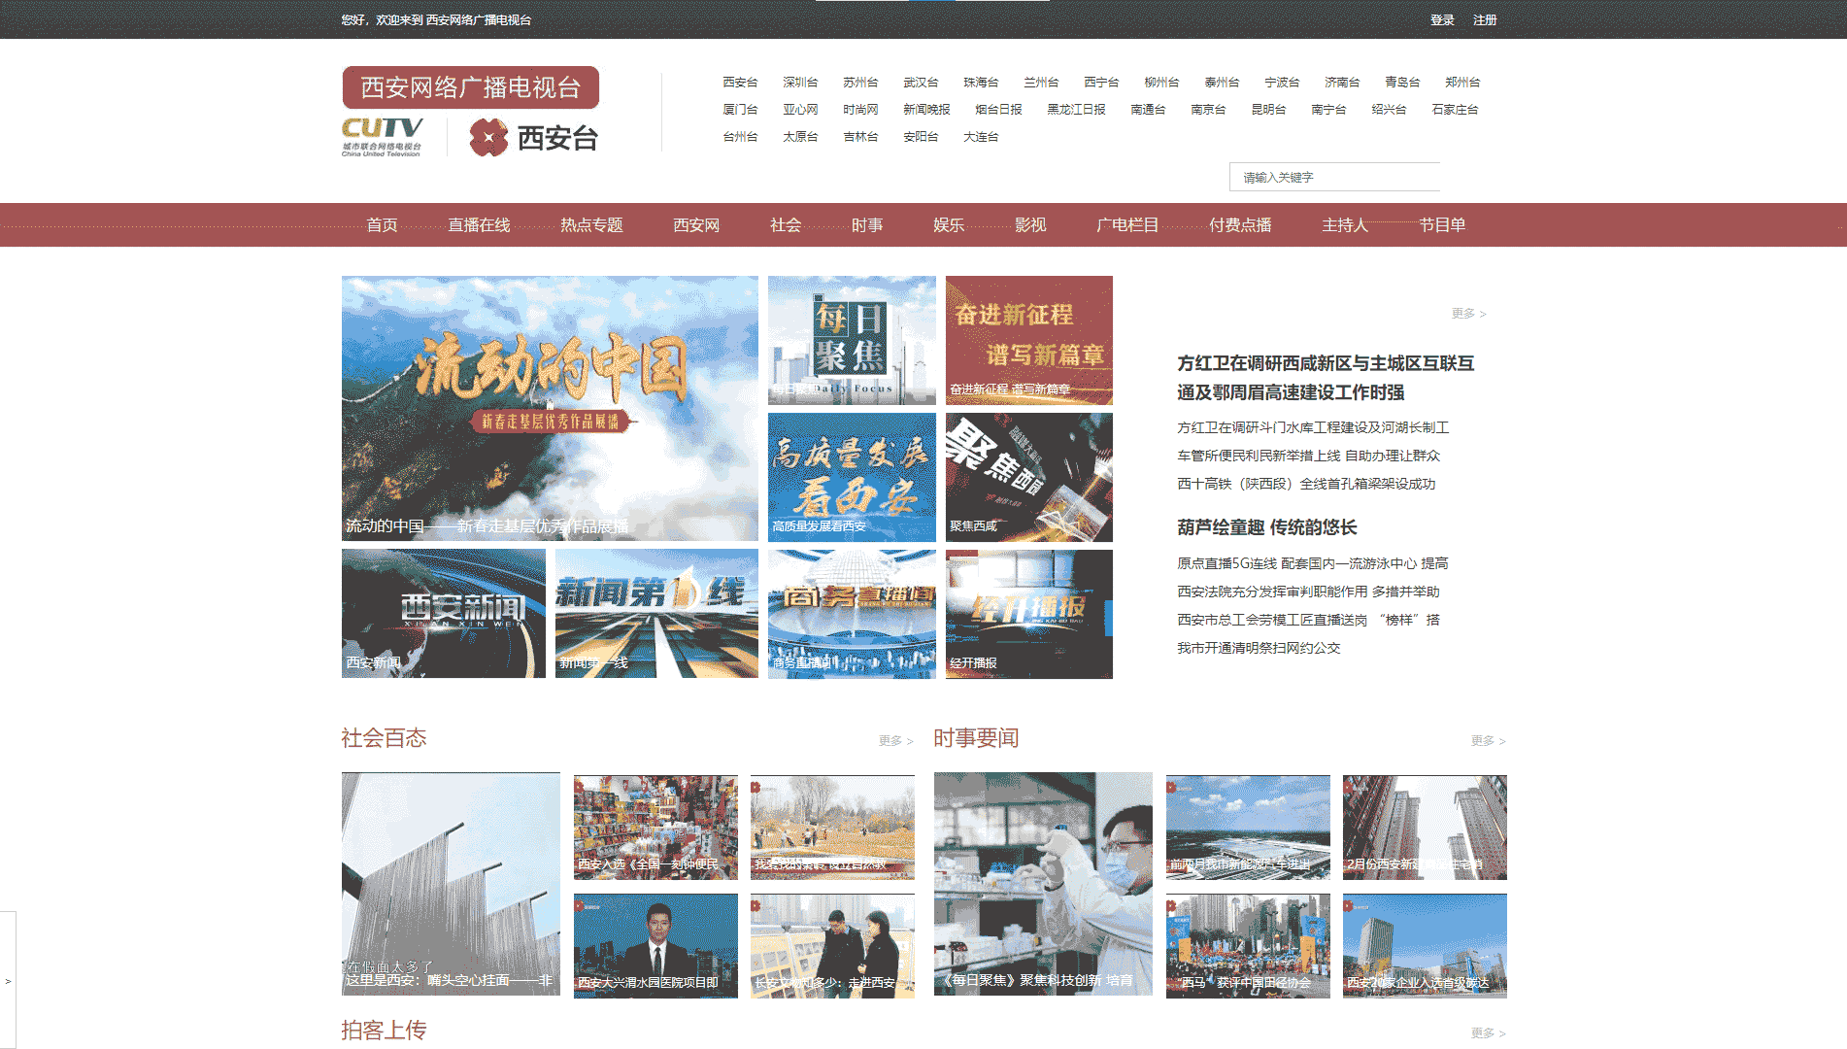Open 西安大兴渭水园医院项目 video thumbnail
Viewport: 1847px width, 1049px height.
point(655,946)
